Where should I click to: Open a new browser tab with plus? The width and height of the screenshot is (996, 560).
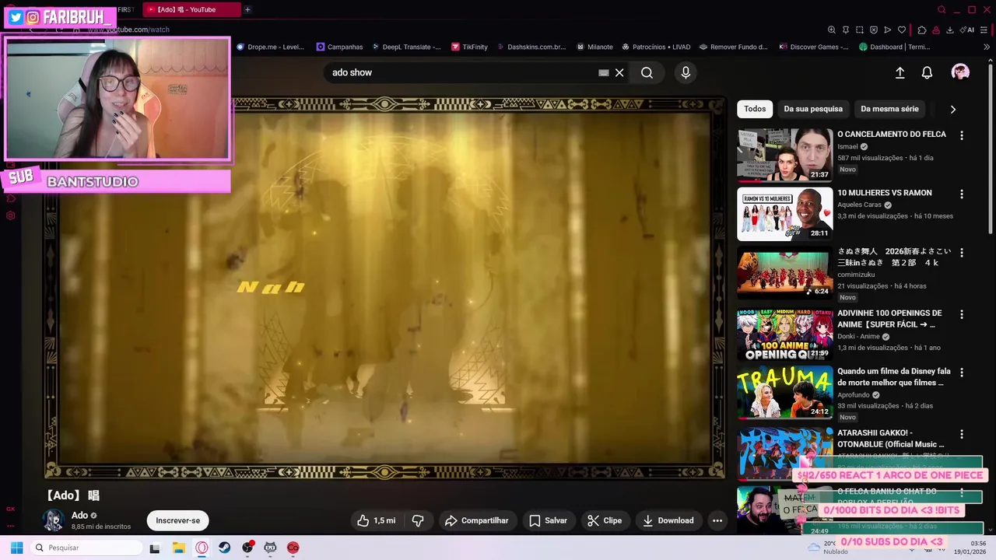247,9
